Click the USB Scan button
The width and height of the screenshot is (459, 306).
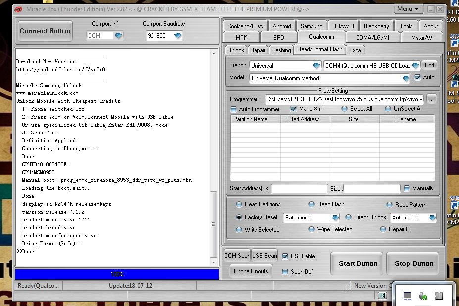click(264, 256)
